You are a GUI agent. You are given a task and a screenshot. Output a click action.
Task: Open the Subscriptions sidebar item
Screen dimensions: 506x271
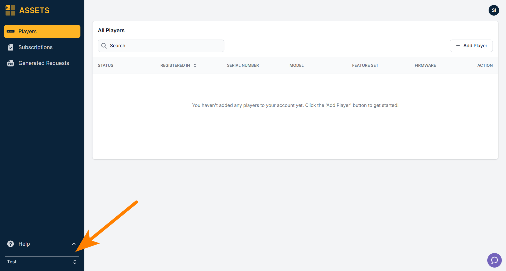42,47
